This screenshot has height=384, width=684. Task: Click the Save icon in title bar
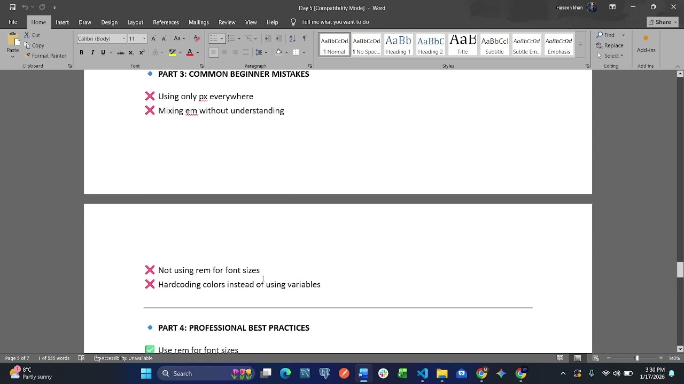click(12, 7)
